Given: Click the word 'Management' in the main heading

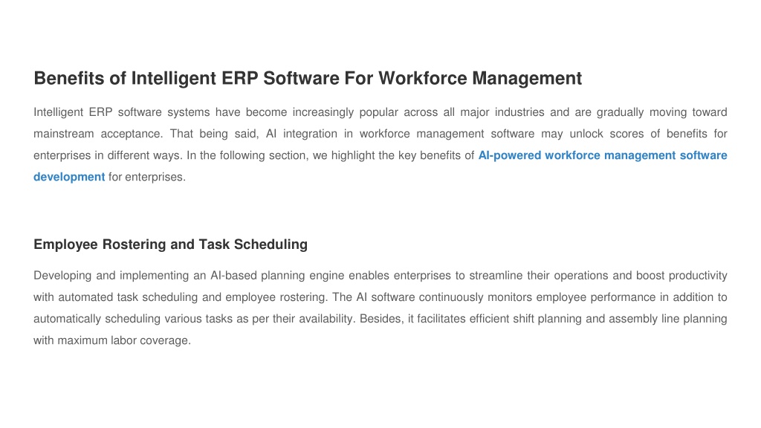Looking at the screenshot, I should click(527, 78).
